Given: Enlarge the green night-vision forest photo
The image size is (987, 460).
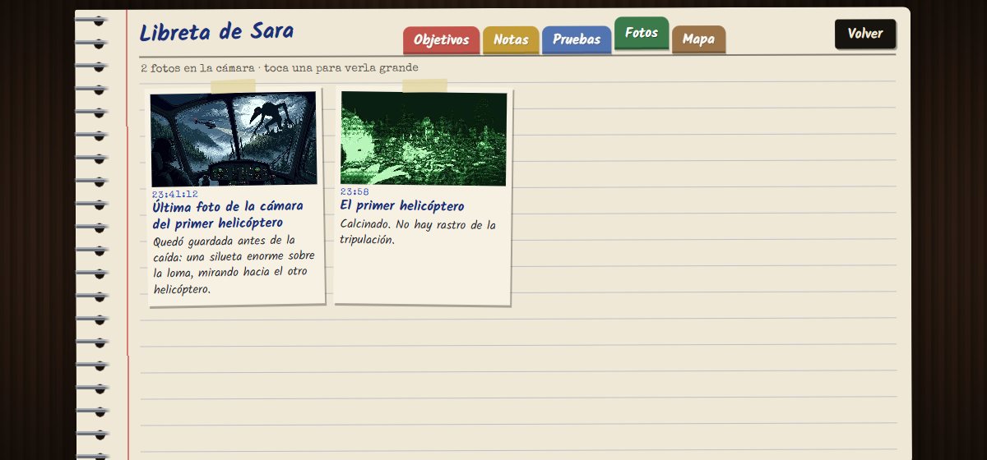Looking at the screenshot, I should point(424,139).
